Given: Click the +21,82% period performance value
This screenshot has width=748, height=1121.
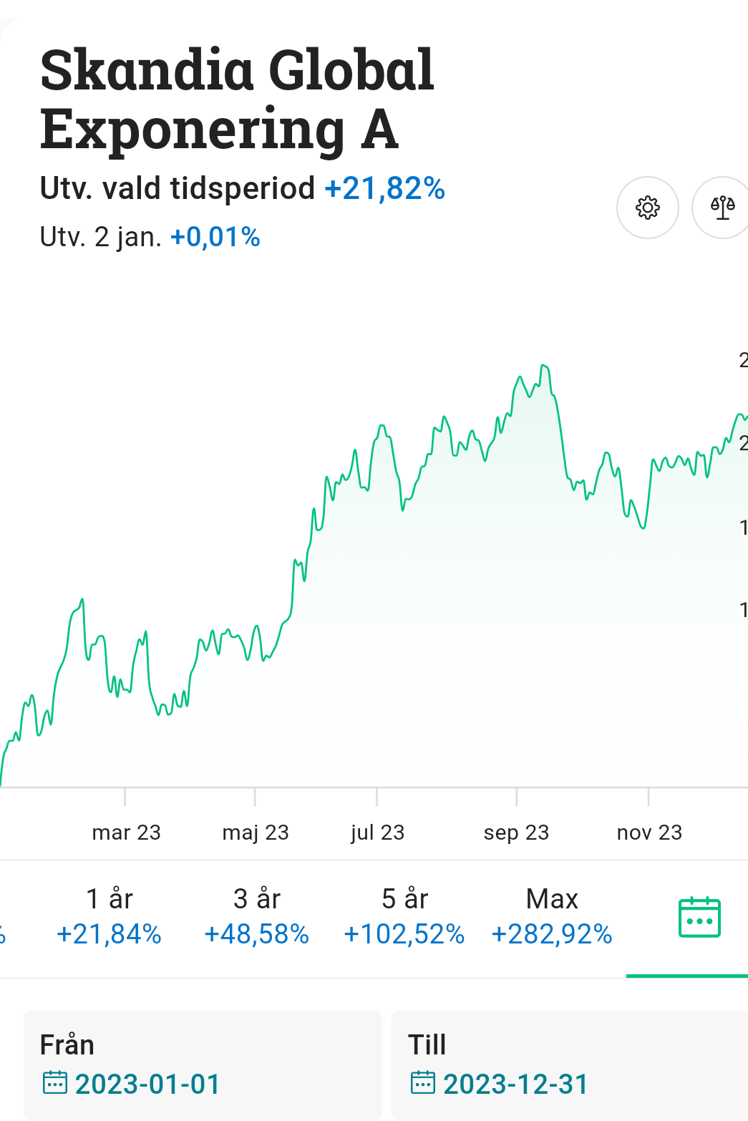Looking at the screenshot, I should tap(385, 189).
